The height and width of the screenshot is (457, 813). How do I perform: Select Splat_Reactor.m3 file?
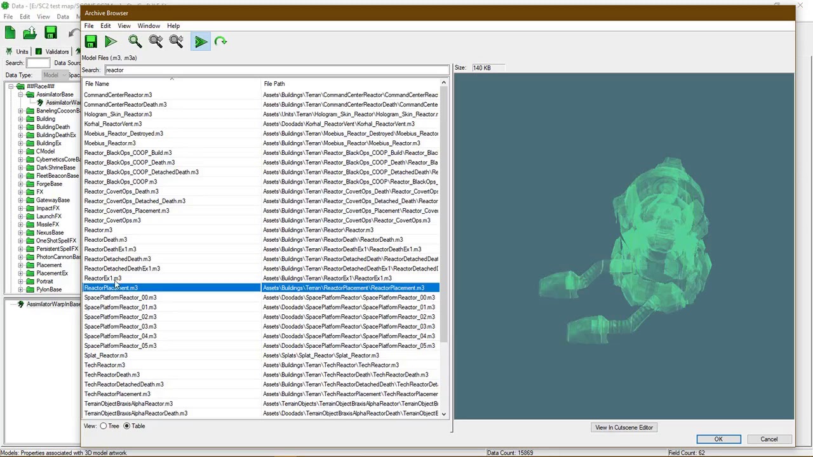261,355
